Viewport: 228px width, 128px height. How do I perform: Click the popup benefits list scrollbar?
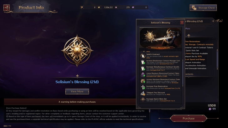tap(183, 72)
